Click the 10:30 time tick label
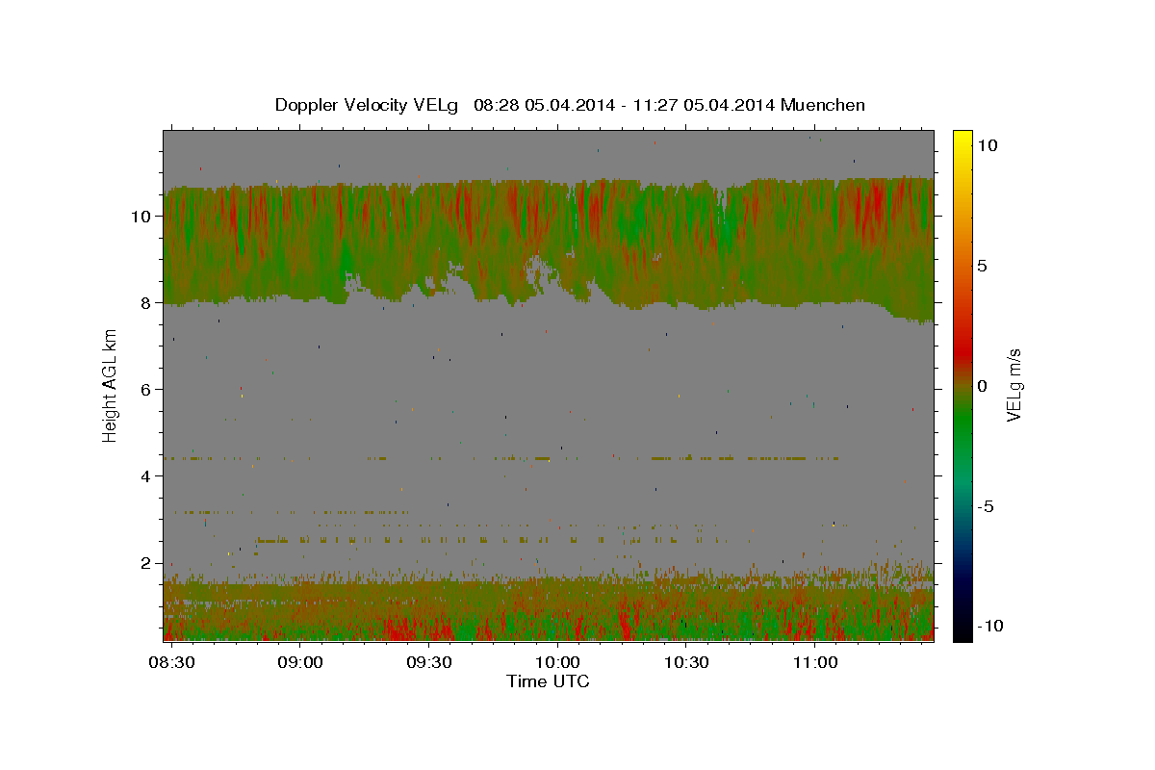This screenshot has height=770, width=1155. click(x=685, y=663)
